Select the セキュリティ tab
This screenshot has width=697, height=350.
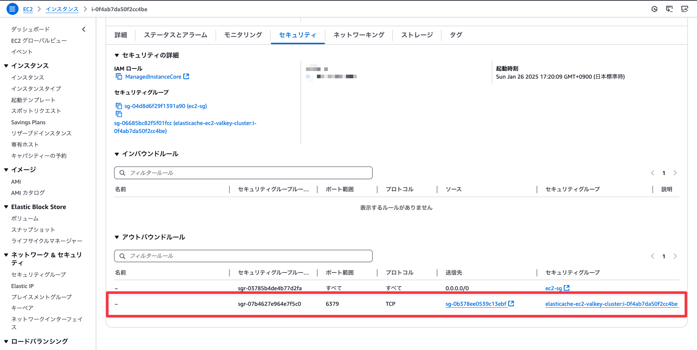tap(298, 35)
